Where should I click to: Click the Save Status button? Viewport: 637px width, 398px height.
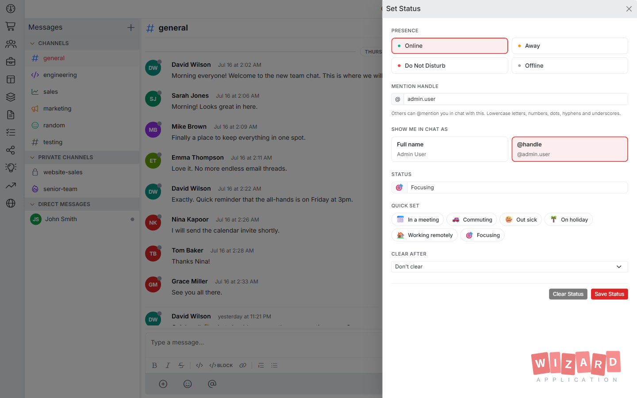pyautogui.click(x=609, y=294)
